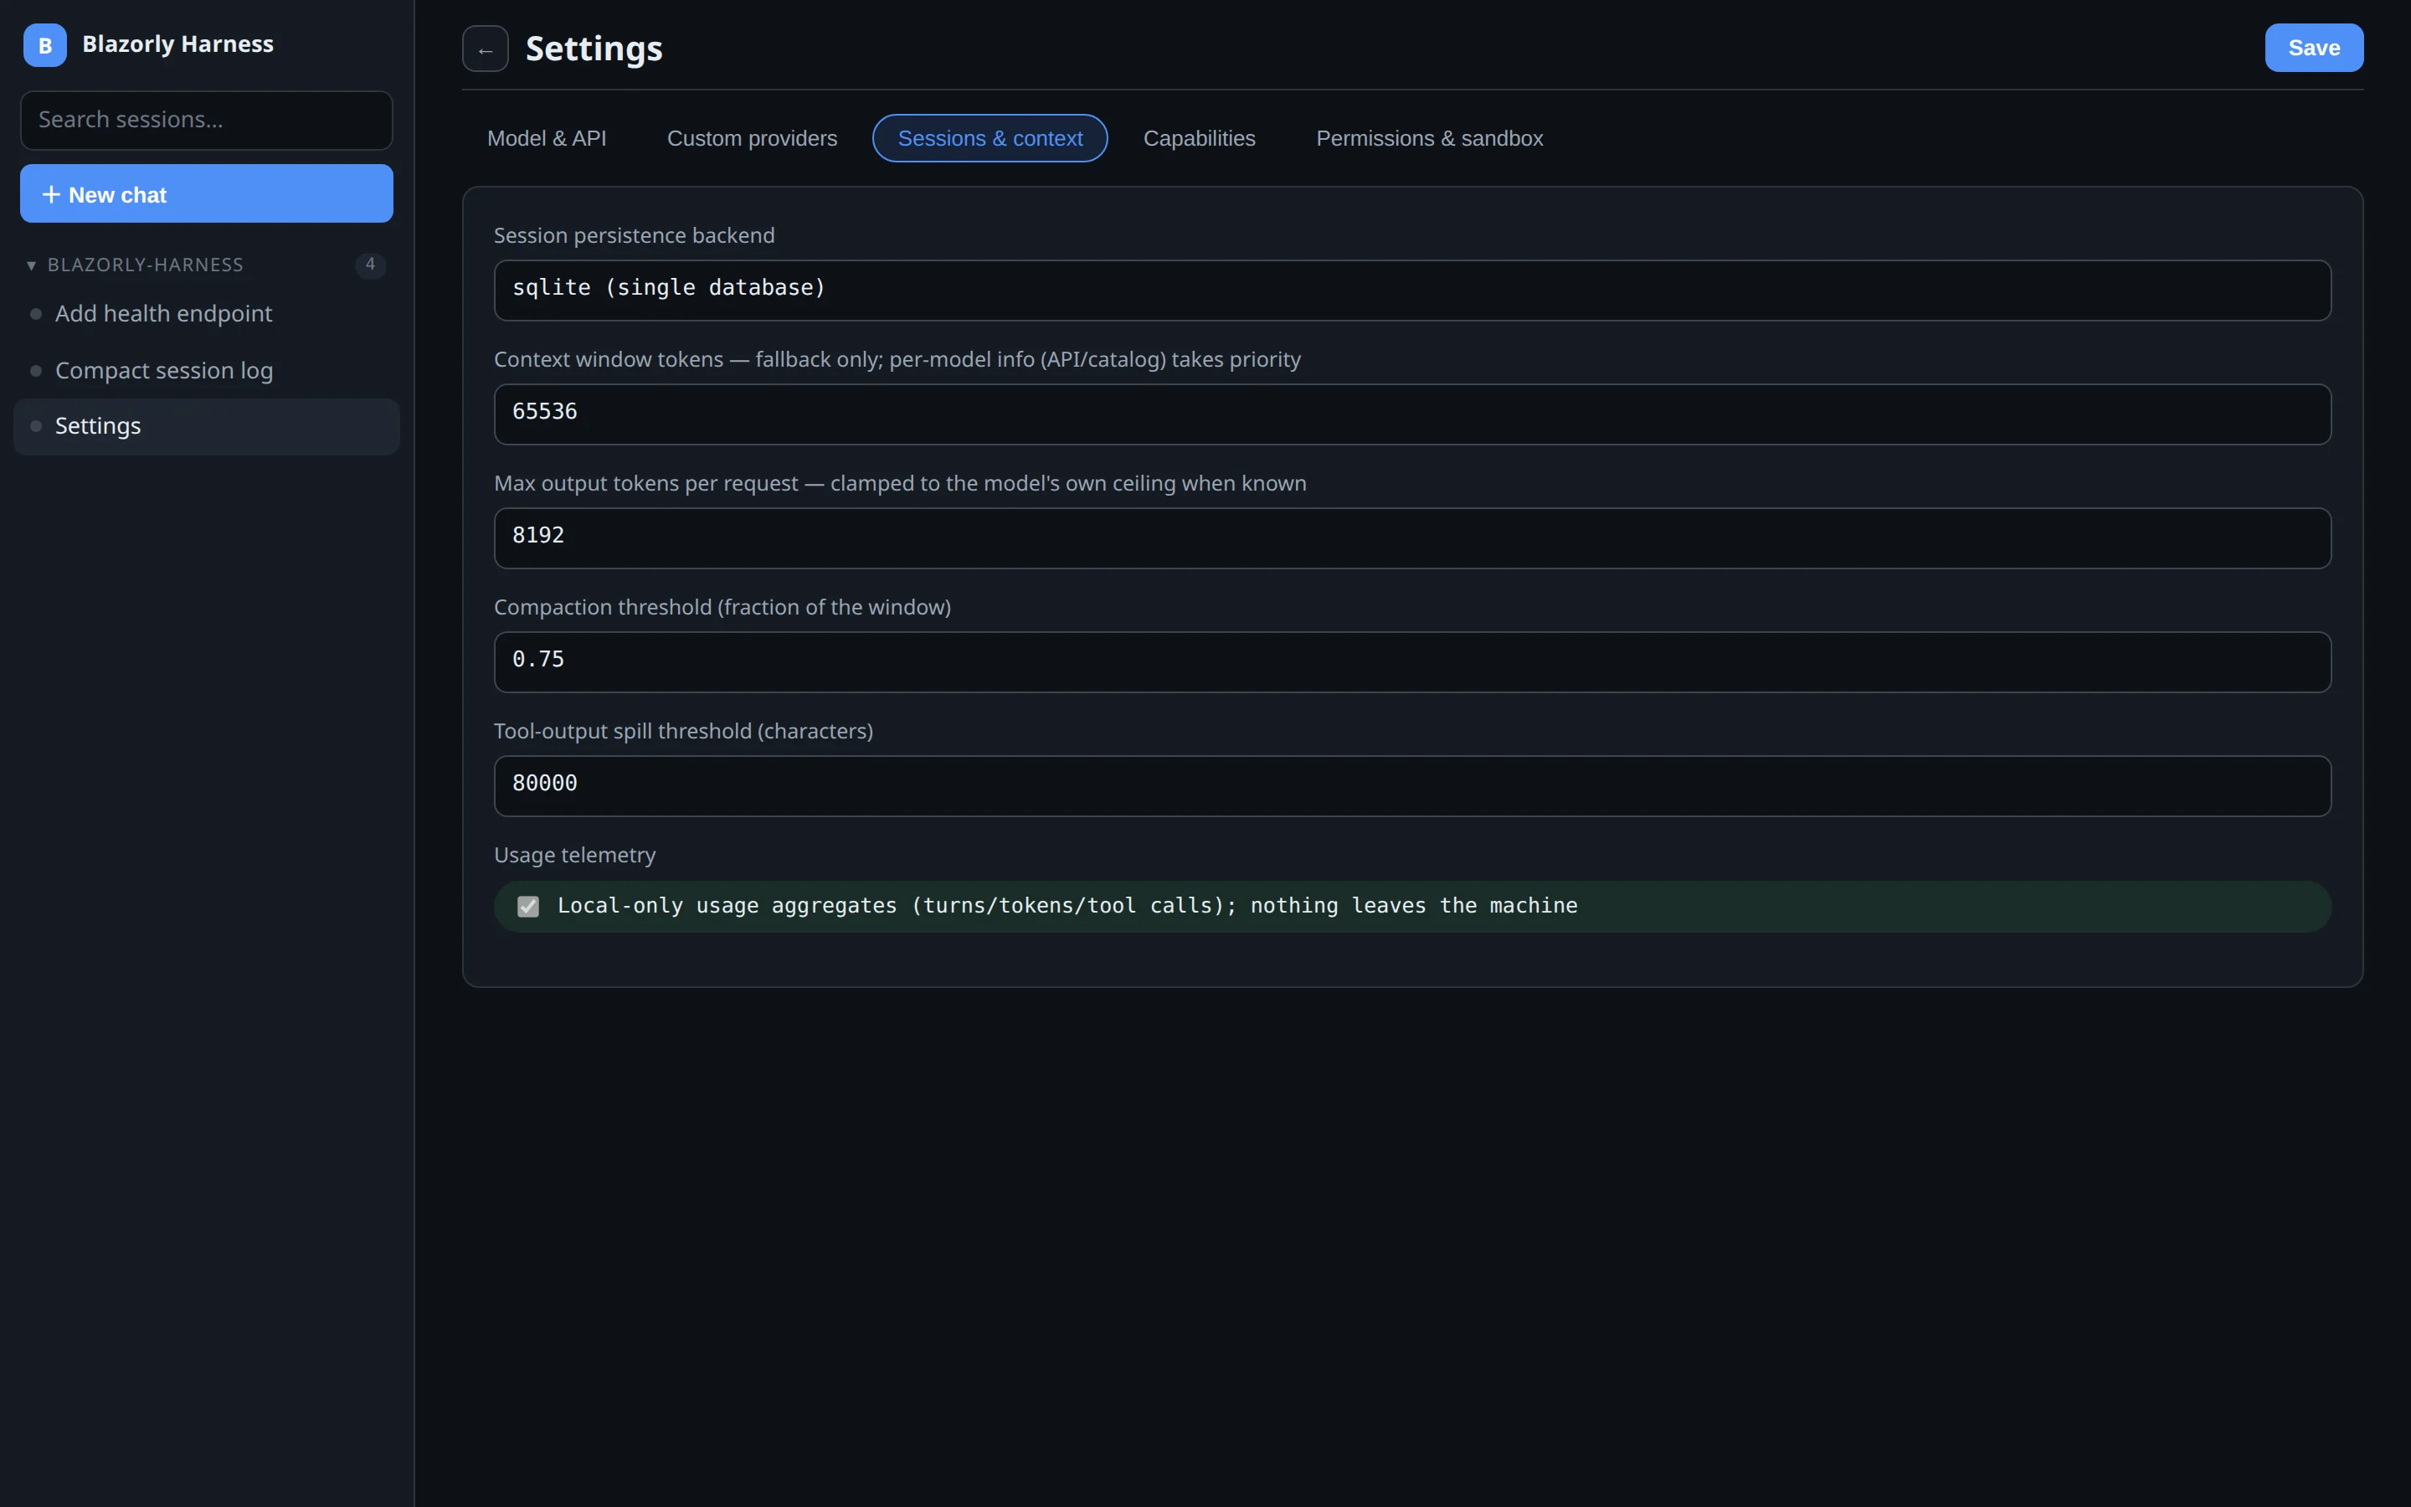Open the Model & API tab
This screenshot has width=2411, height=1507.
coord(546,138)
